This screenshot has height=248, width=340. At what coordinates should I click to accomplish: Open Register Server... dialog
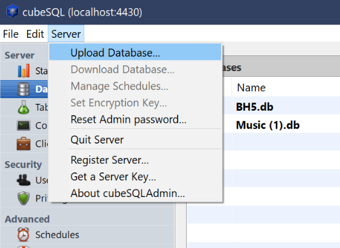135,160
